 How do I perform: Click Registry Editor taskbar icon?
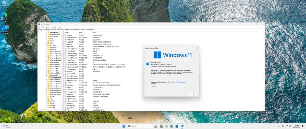point(182,126)
